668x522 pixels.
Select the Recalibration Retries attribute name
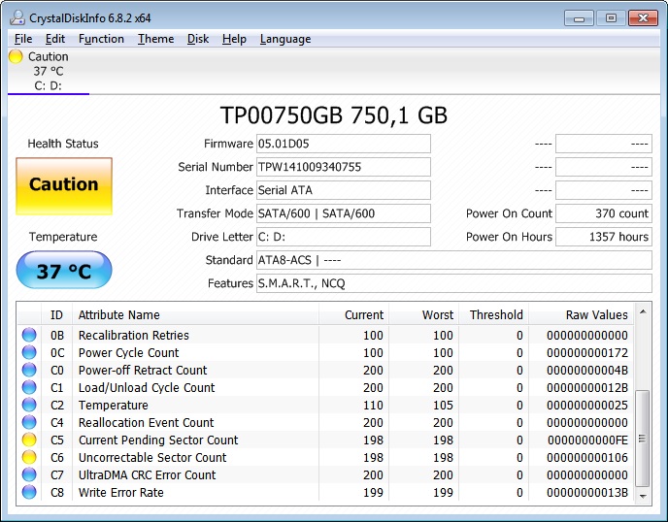(x=133, y=335)
